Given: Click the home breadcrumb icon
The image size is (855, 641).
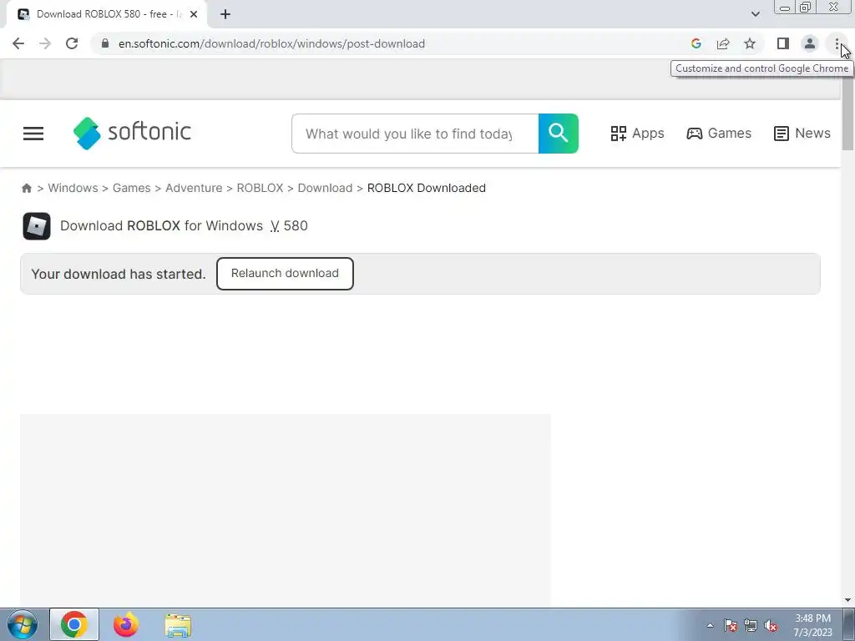Looking at the screenshot, I should (27, 188).
